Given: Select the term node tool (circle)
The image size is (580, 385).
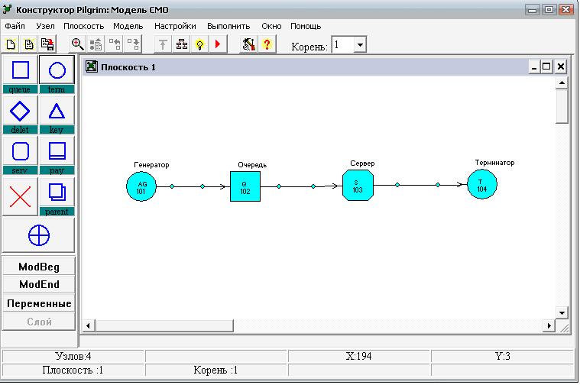Looking at the screenshot, I should coord(57,70).
